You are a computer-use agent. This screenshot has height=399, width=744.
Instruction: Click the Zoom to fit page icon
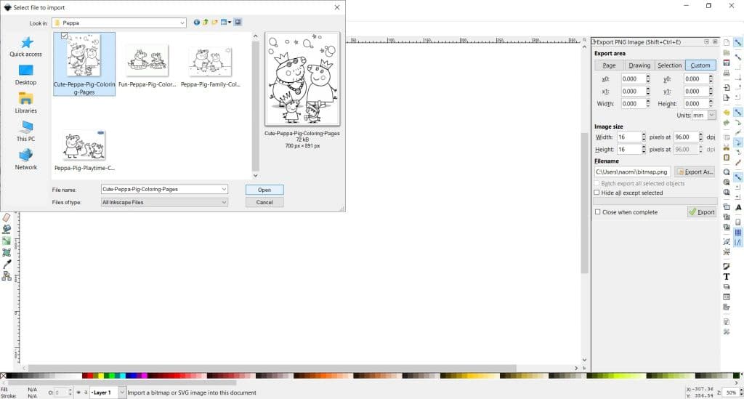(x=727, y=192)
